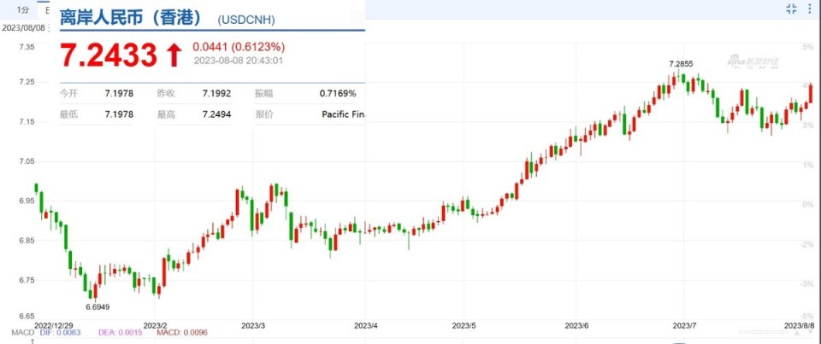Viewport: 821px width, 344px height.
Task: Click the exit fullscreen icon
Action: tap(791, 9)
